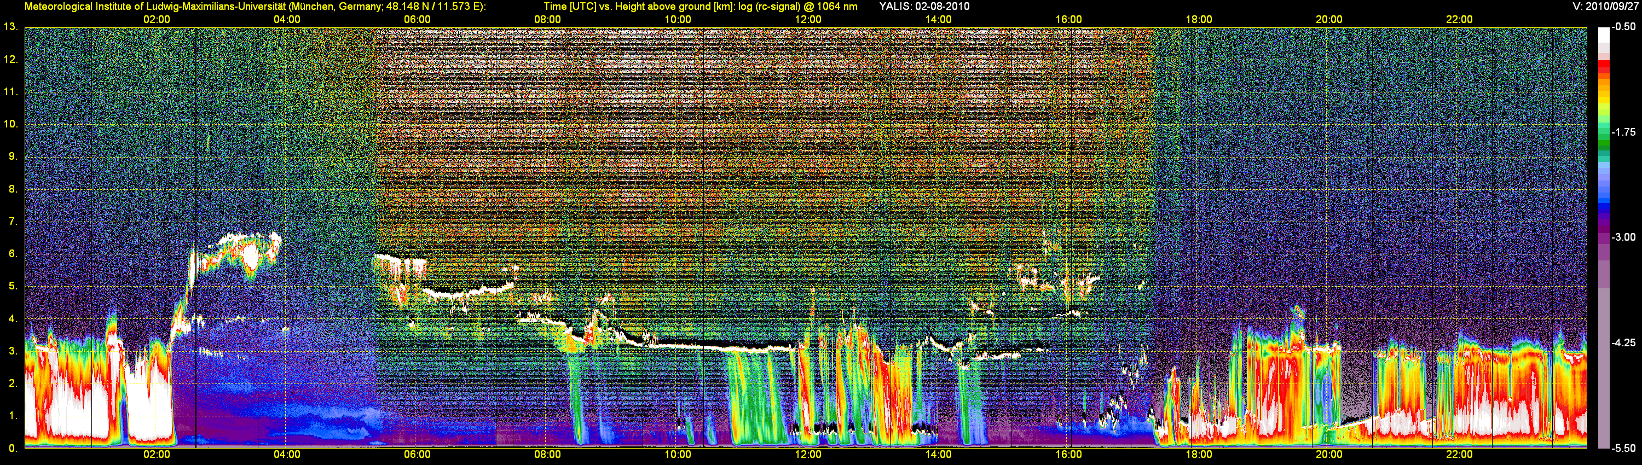Click the 'YALIS: 02-08-2010' date label
The width and height of the screenshot is (1642, 465).
[x=924, y=7]
